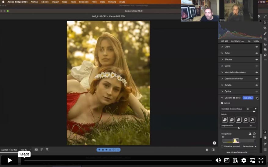The height and width of the screenshot is (167, 268).
Task: Expand the Claro panel
Action: coord(222,47)
